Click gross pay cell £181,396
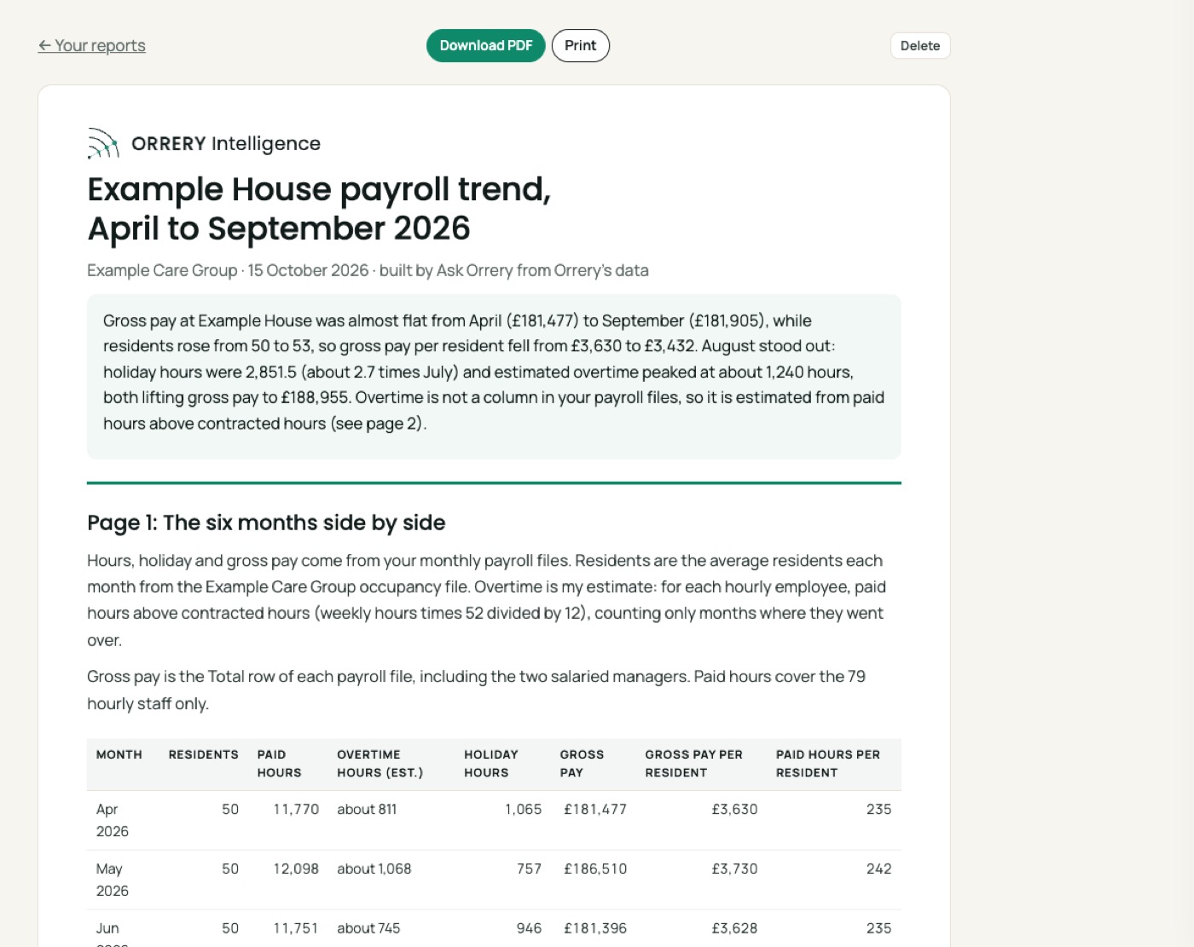The width and height of the screenshot is (1194, 947). (x=595, y=929)
